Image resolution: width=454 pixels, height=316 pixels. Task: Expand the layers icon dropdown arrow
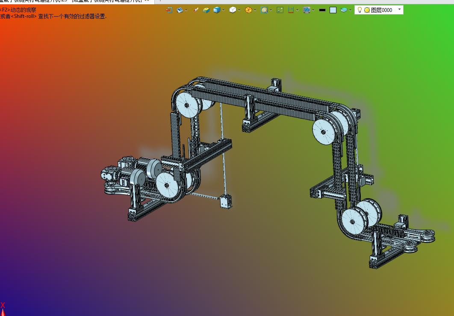[x=350, y=10]
